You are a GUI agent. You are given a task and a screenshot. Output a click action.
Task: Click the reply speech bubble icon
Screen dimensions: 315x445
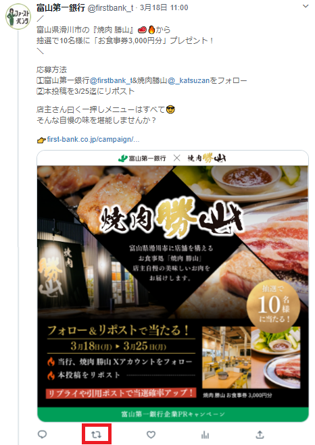coord(42,434)
